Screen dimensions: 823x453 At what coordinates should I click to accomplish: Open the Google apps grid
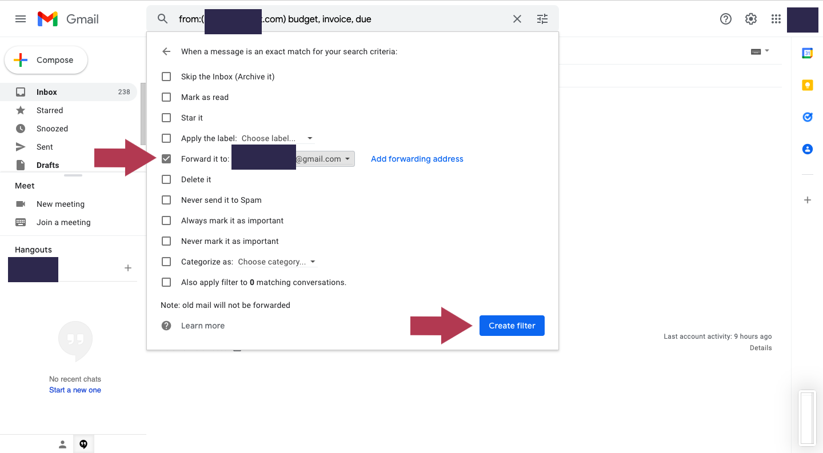tap(776, 19)
